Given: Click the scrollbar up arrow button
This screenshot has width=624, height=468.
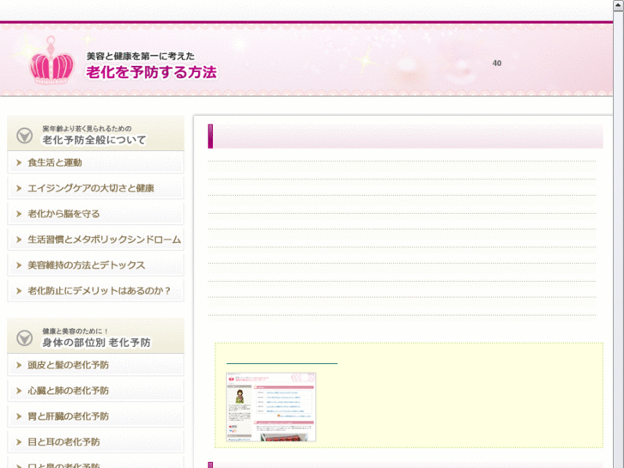Looking at the screenshot, I should tap(619, 4).
